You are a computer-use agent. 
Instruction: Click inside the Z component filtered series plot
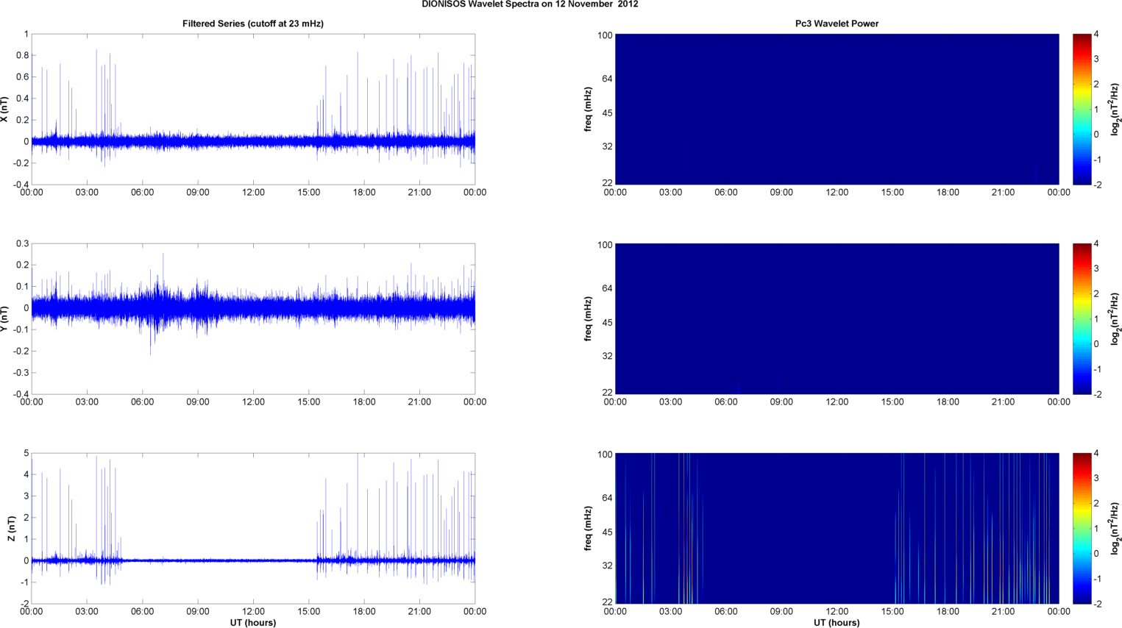click(253, 529)
